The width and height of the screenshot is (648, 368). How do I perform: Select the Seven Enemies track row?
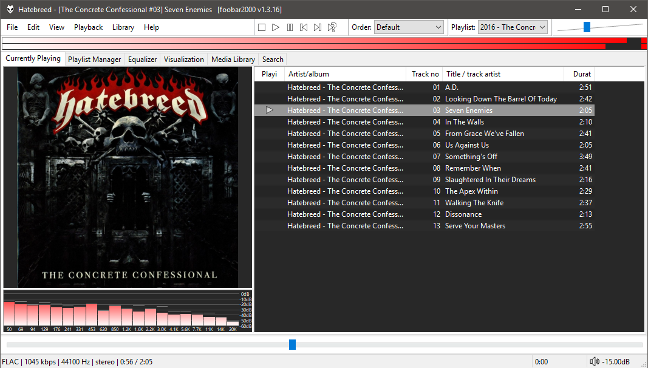[x=425, y=111]
